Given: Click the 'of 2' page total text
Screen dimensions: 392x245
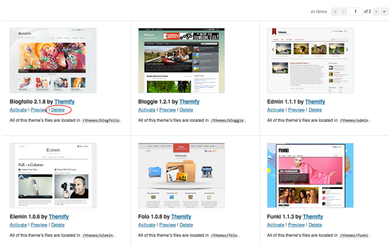Looking at the screenshot, I should [x=367, y=11].
